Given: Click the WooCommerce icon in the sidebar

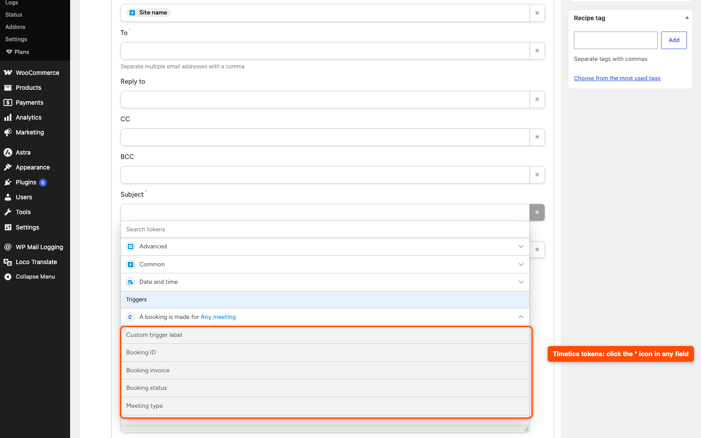Looking at the screenshot, I should [8, 73].
